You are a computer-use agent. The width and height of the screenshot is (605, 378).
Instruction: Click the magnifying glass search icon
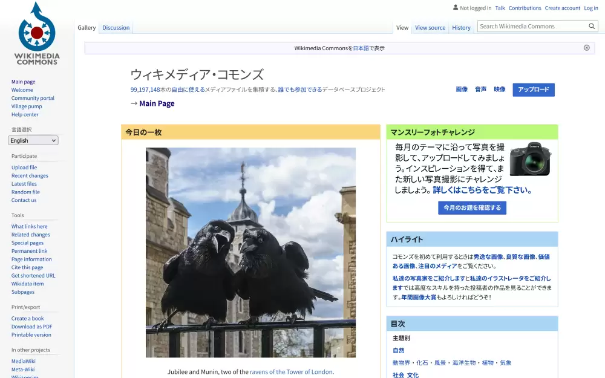[592, 26]
